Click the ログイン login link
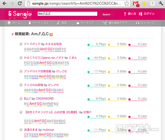 [x=146, y=14]
